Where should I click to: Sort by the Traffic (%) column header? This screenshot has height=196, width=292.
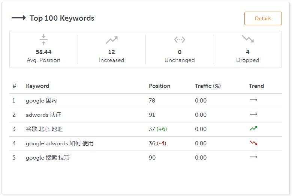pos(208,86)
